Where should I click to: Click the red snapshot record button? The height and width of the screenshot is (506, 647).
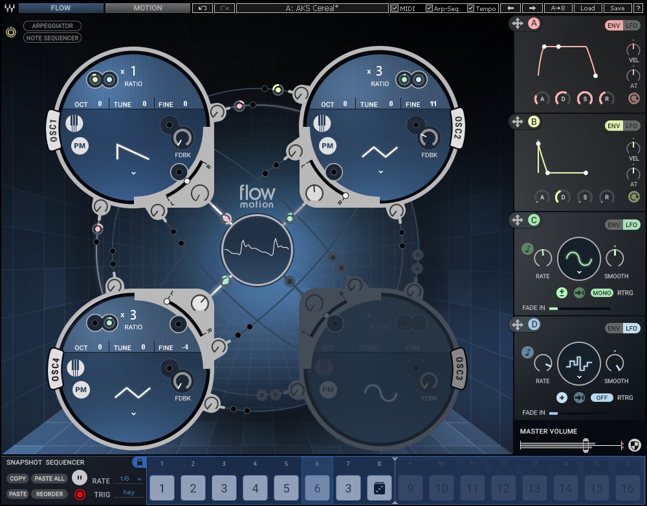click(80, 494)
